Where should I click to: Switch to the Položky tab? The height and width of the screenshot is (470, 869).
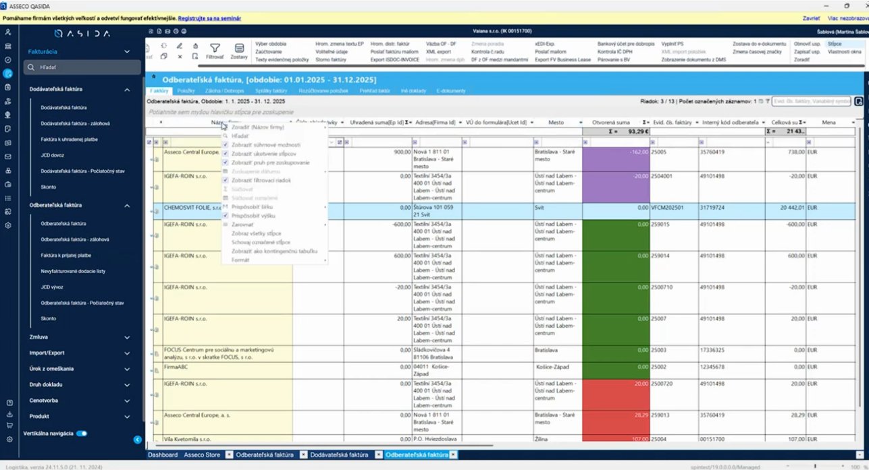186,90
